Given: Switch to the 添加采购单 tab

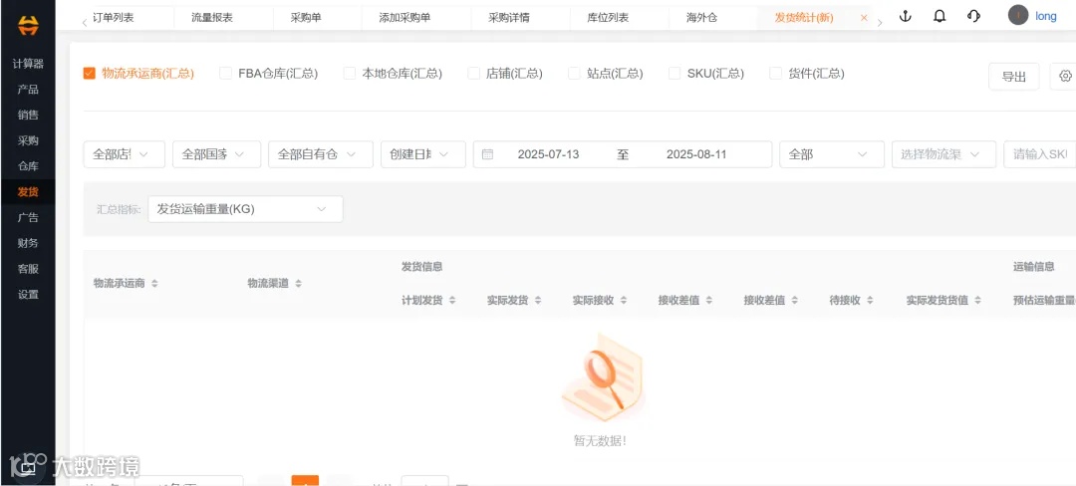Looking at the screenshot, I should coord(404,18).
